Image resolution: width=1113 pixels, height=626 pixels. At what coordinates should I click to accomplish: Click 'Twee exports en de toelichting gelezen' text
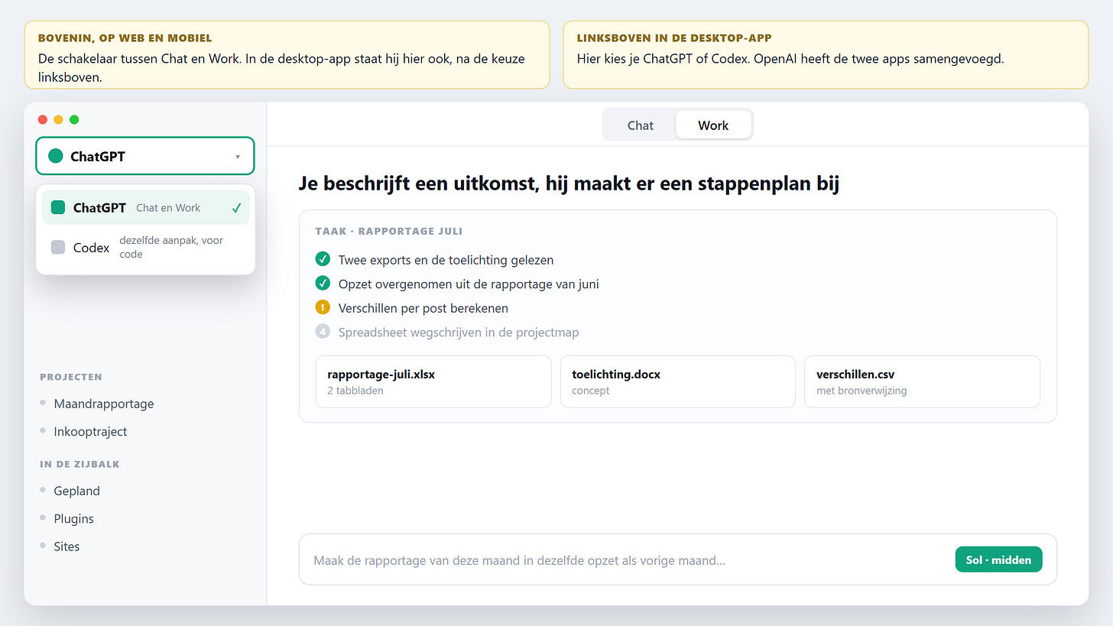tap(446, 260)
